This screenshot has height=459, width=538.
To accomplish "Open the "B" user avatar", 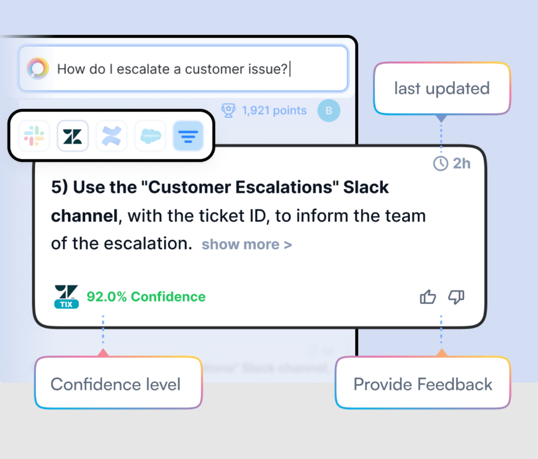I will pos(329,111).
